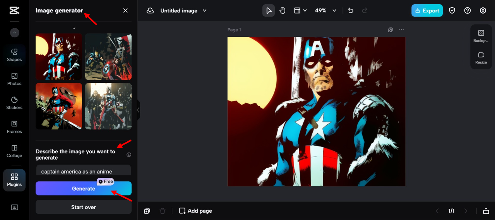
Task: Open the Plugins panel
Action: point(14,180)
